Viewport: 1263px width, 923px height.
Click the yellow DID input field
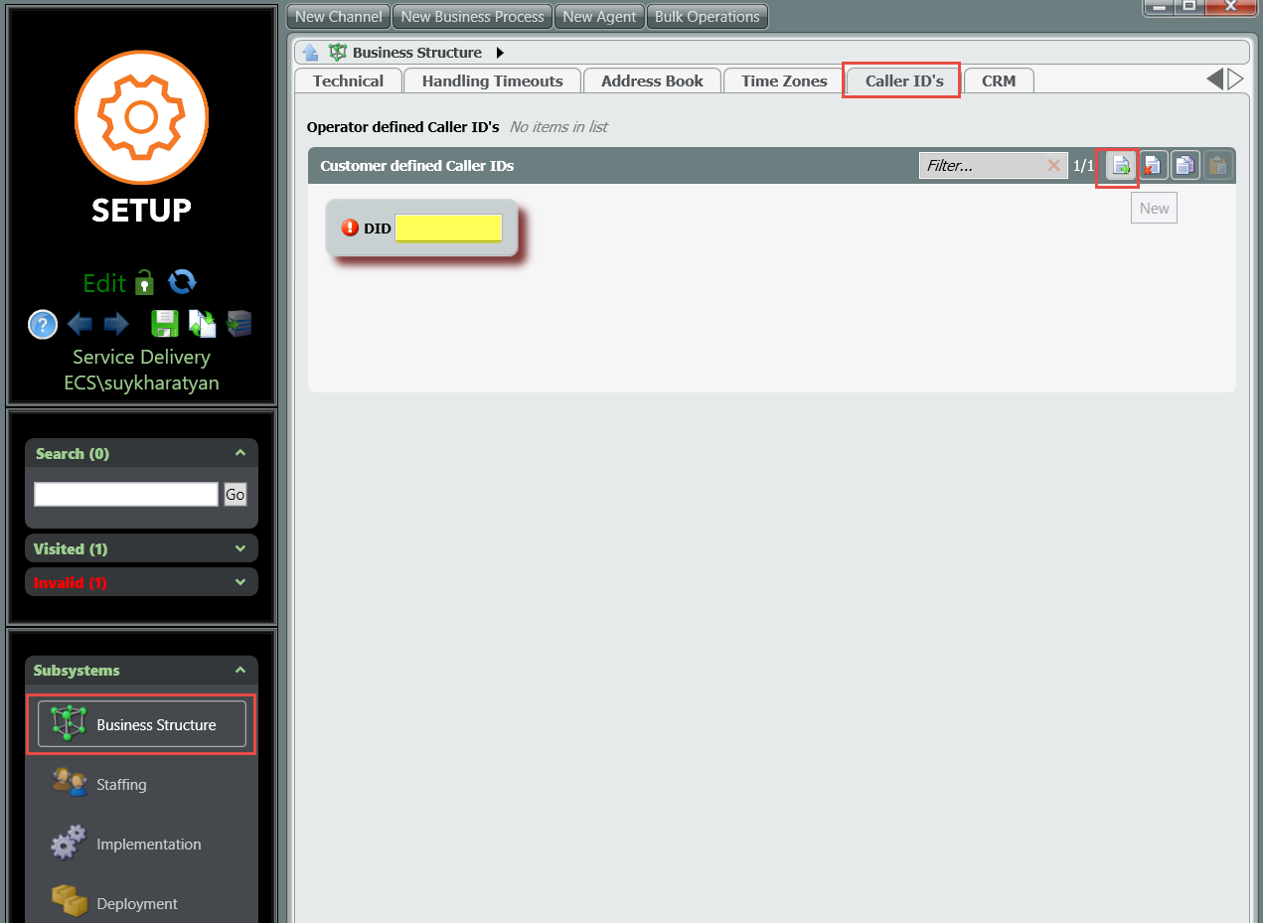pyautogui.click(x=448, y=229)
